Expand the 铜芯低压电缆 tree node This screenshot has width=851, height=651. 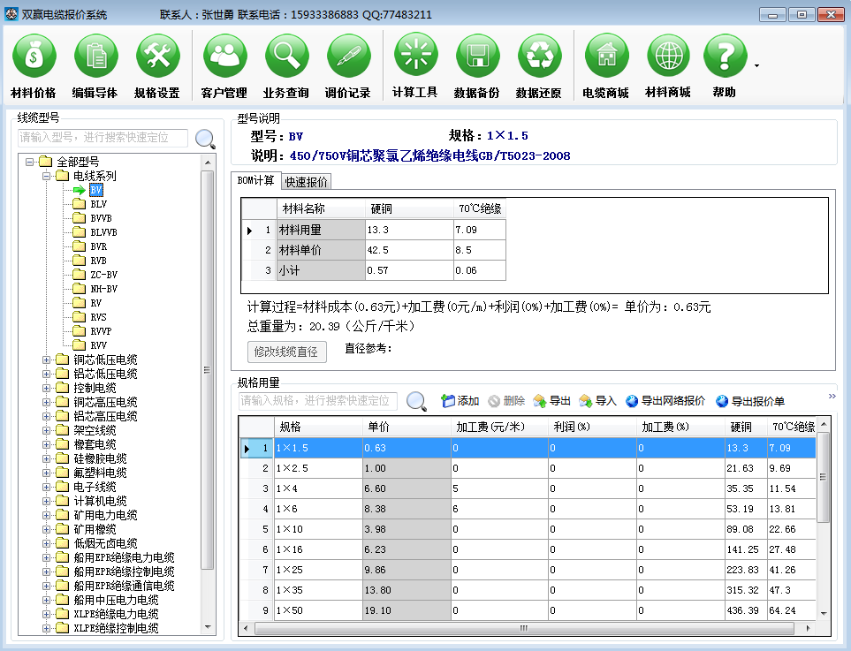pos(47,360)
